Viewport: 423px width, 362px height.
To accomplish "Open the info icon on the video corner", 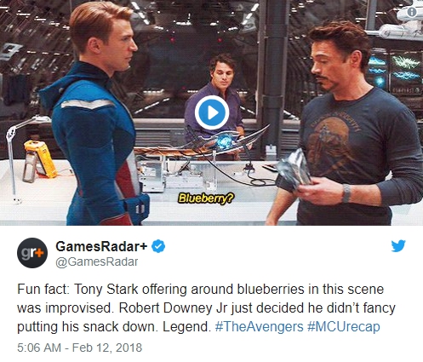I will click(412, 12).
